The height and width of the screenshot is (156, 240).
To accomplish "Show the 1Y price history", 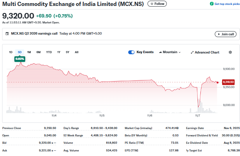I will (59, 52).
